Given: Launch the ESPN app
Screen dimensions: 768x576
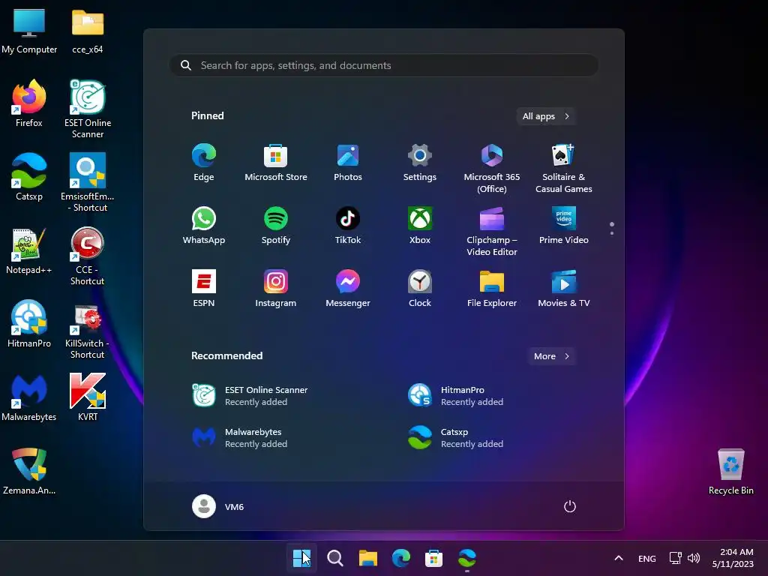Looking at the screenshot, I should (204, 289).
